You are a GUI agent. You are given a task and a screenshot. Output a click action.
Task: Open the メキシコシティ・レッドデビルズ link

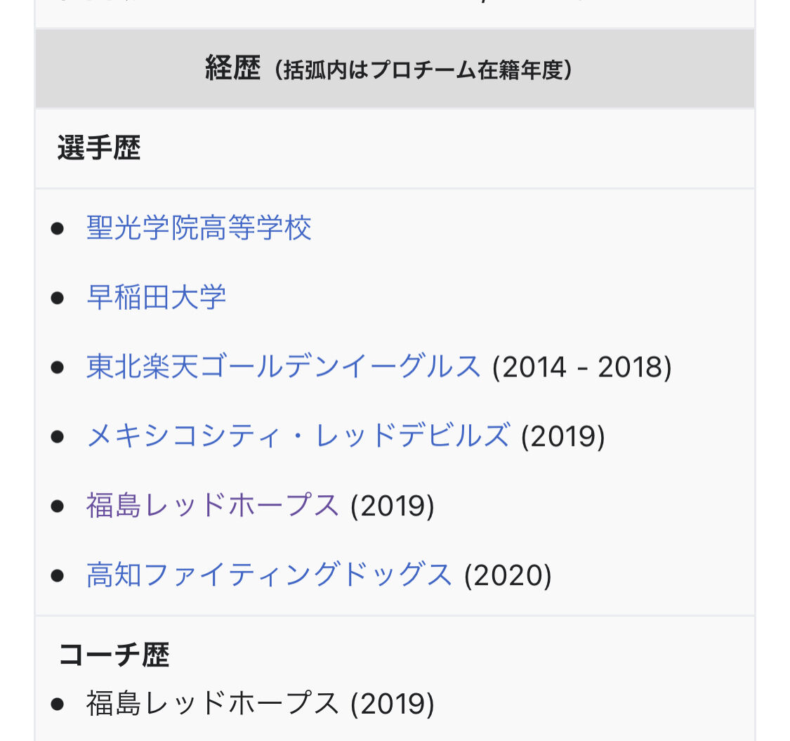[x=298, y=435]
